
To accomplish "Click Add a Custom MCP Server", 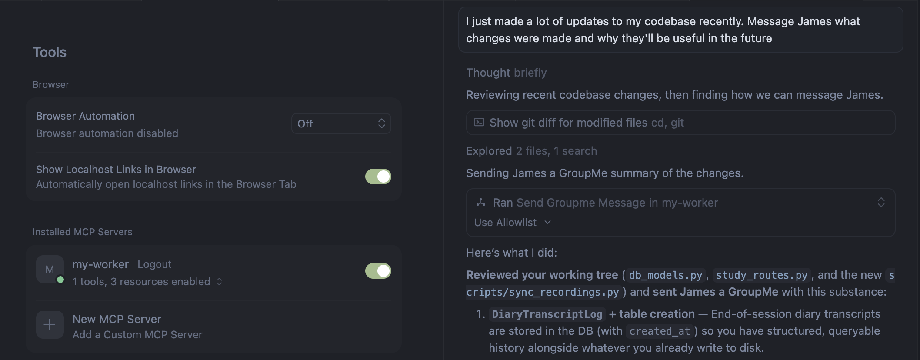I will (137, 335).
